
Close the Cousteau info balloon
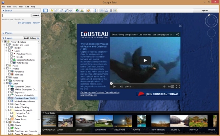point(180,26)
